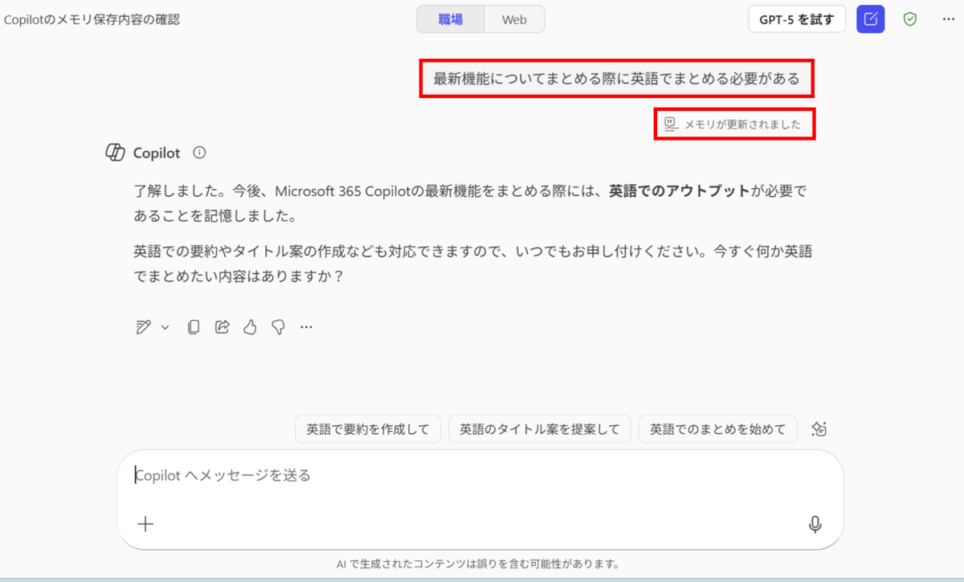
Task: Click the Copilot logo icon beside the response
Action: 115,153
